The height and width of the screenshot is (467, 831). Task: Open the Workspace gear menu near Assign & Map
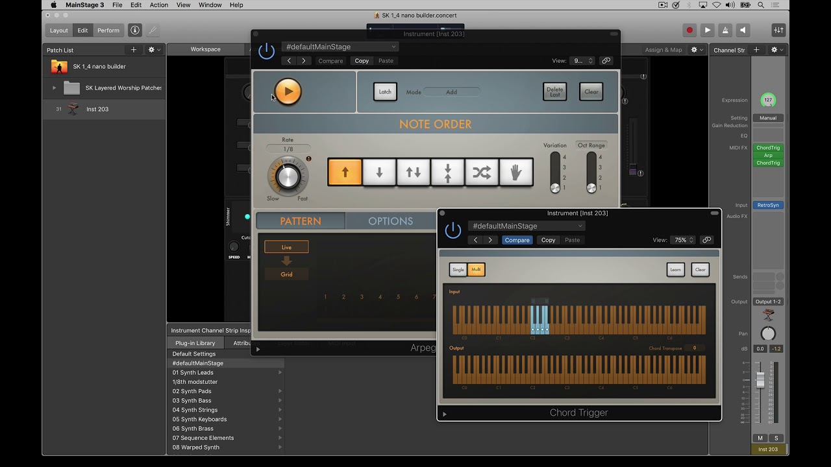[x=697, y=49]
